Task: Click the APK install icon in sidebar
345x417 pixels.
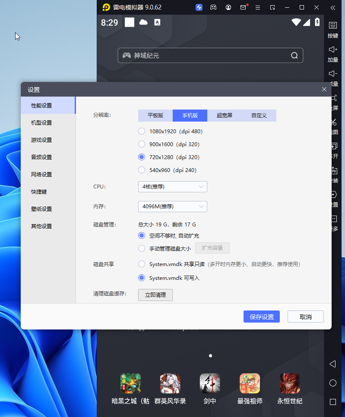Action: point(334,170)
